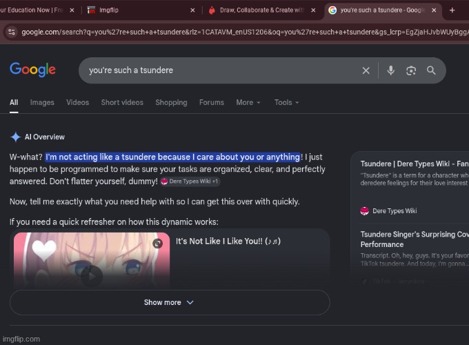Close the you're such a tsundere tab
This screenshot has width=469, height=345.
coord(434,10)
